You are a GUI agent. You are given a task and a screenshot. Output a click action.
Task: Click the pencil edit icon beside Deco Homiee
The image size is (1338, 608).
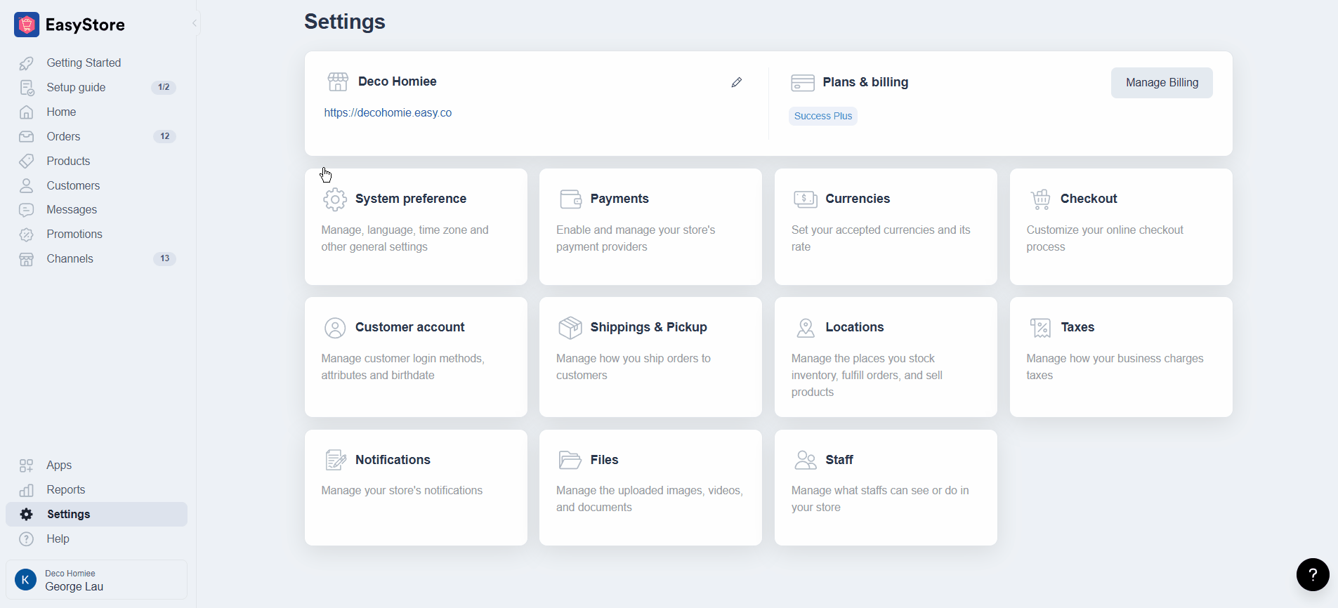tap(736, 82)
